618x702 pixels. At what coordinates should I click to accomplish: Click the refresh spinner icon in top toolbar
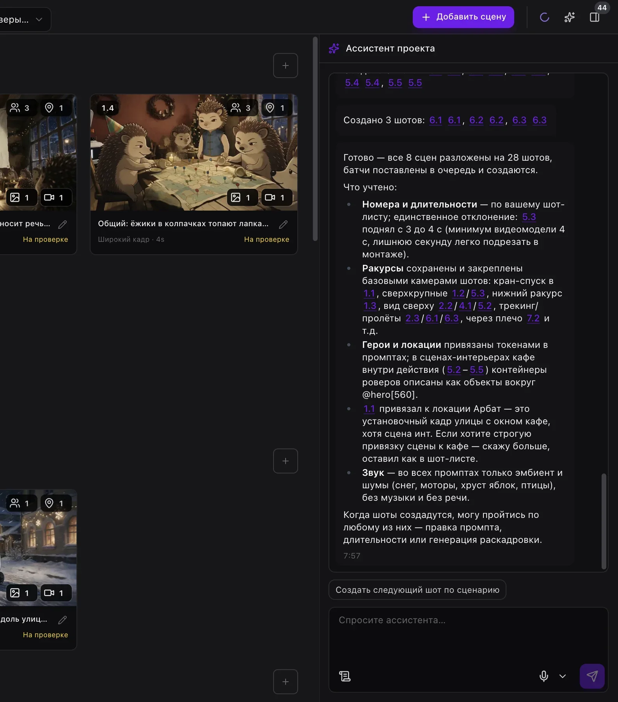click(x=544, y=17)
